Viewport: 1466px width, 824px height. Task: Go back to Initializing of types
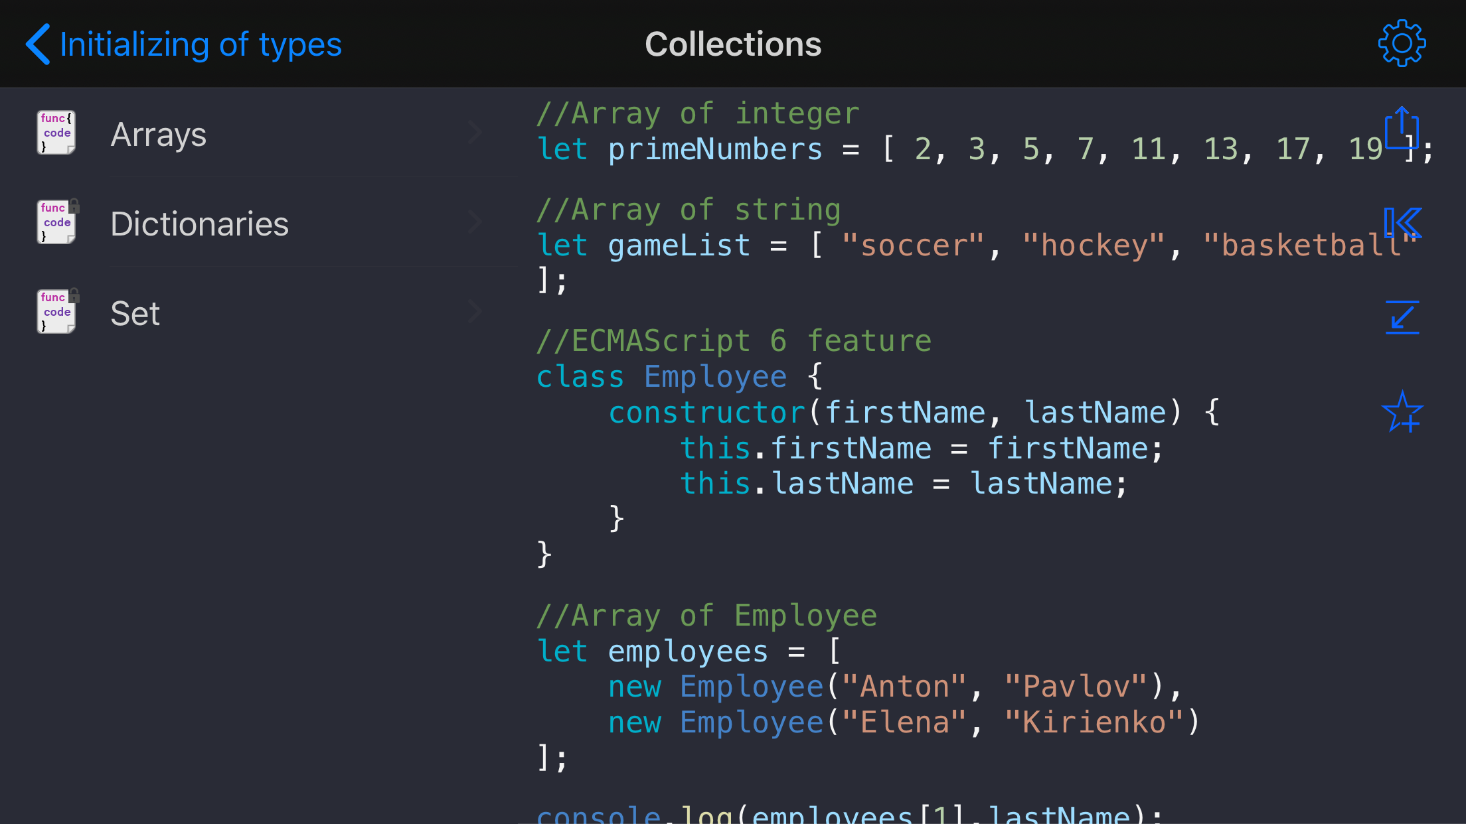coord(201,44)
